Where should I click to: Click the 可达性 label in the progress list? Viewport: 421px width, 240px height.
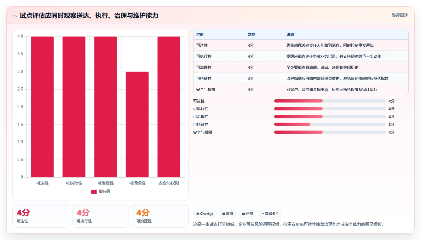tap(199, 101)
